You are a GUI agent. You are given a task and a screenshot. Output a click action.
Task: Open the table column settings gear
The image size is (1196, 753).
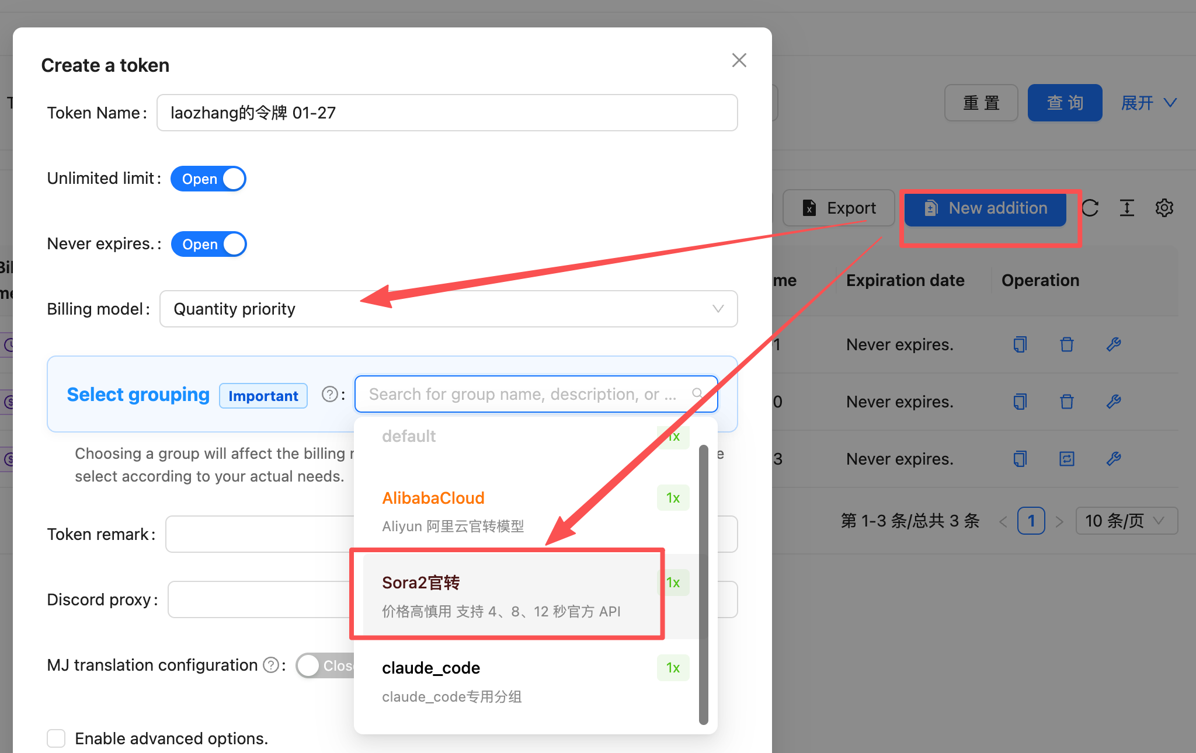coord(1164,208)
